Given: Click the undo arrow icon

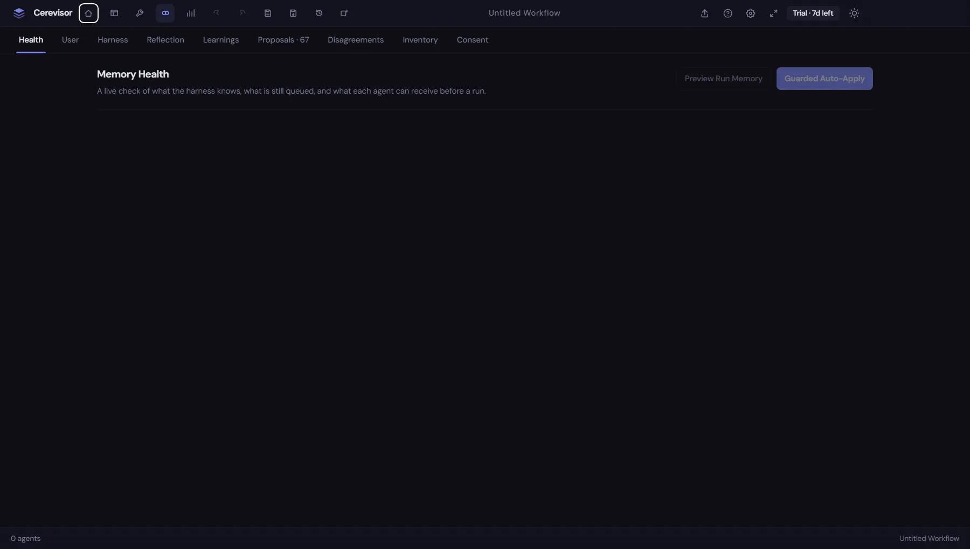Looking at the screenshot, I should [217, 13].
